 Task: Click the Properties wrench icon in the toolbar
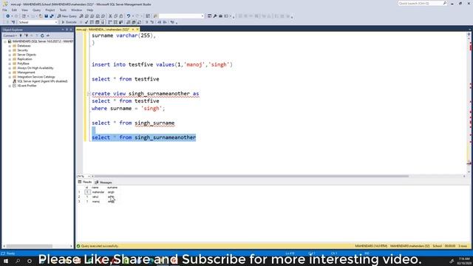coord(215,16)
